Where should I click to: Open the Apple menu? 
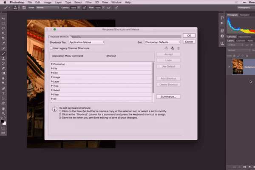point(5,2)
